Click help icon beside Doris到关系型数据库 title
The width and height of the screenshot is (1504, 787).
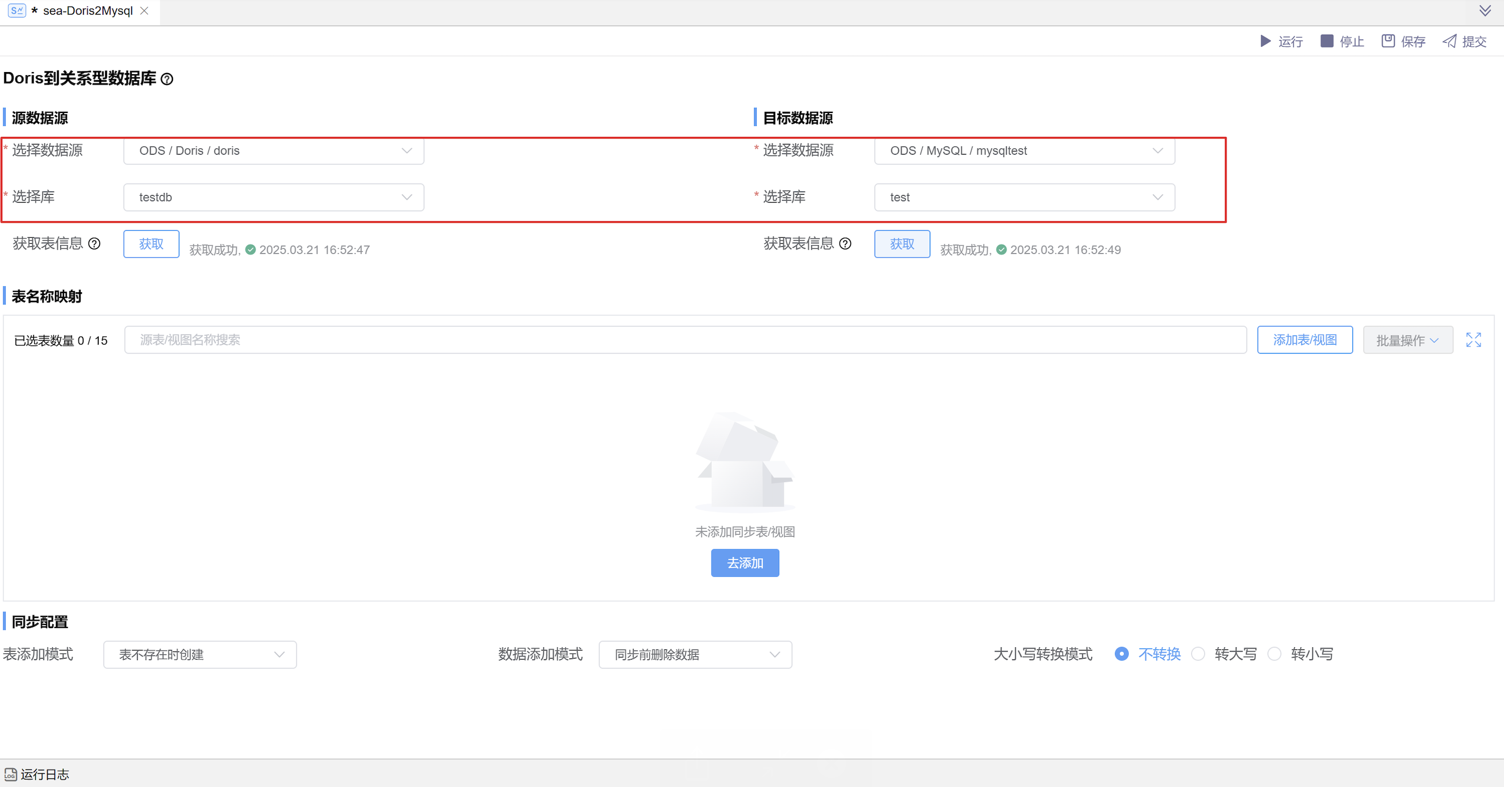click(x=167, y=79)
